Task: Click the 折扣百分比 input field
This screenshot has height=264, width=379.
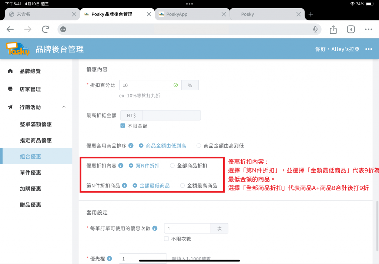Action: [x=150, y=85]
